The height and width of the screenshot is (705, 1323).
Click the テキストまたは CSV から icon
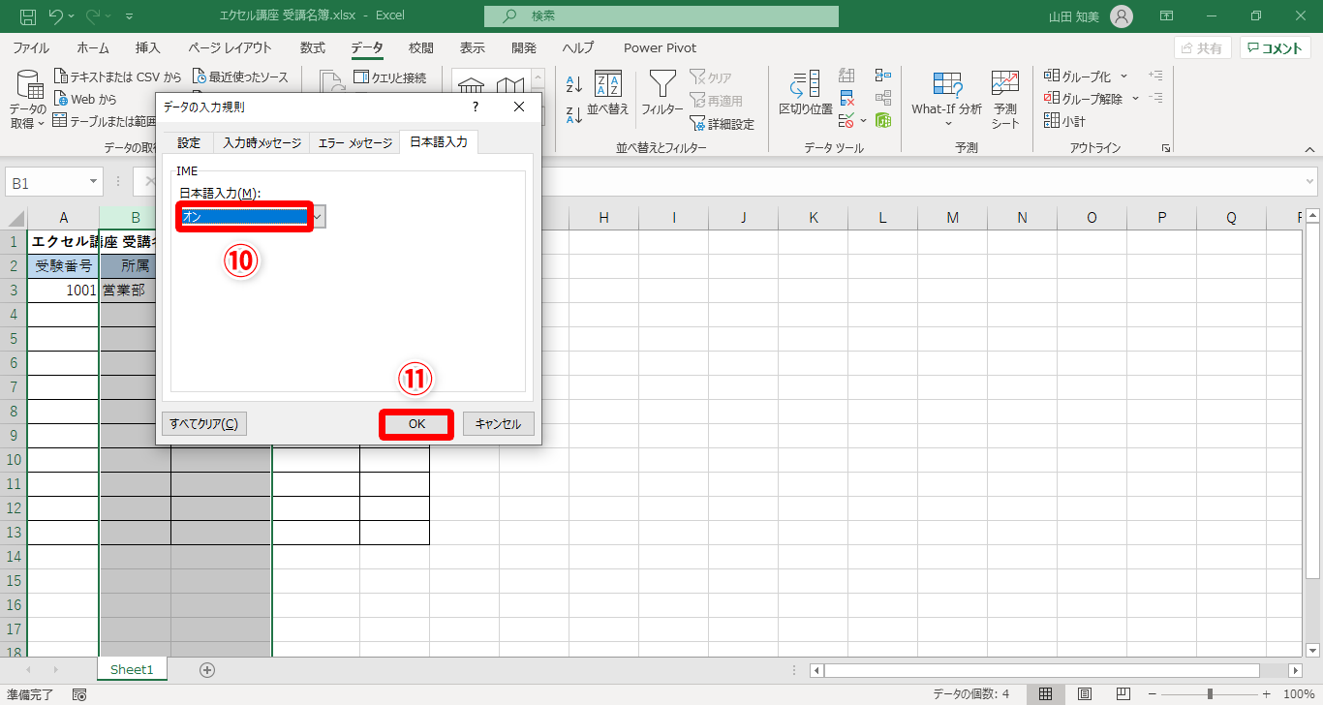point(61,77)
